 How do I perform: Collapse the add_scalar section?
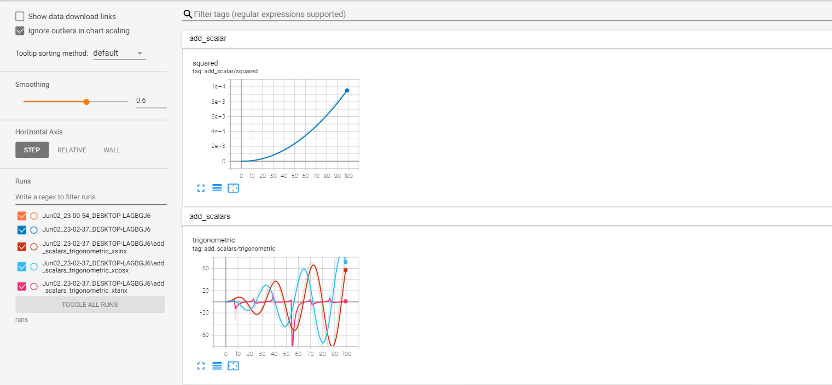[x=208, y=39]
